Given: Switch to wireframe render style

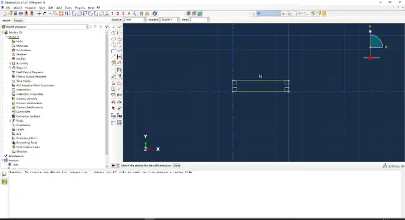Looking at the screenshot, I should pos(189,13).
